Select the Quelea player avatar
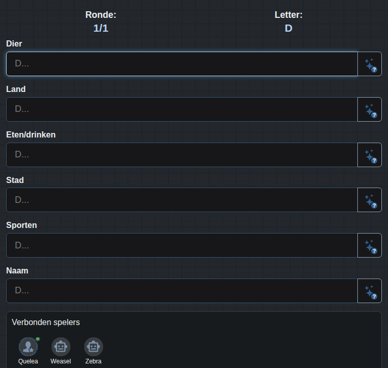The height and width of the screenshot is (368, 388). pos(28,347)
